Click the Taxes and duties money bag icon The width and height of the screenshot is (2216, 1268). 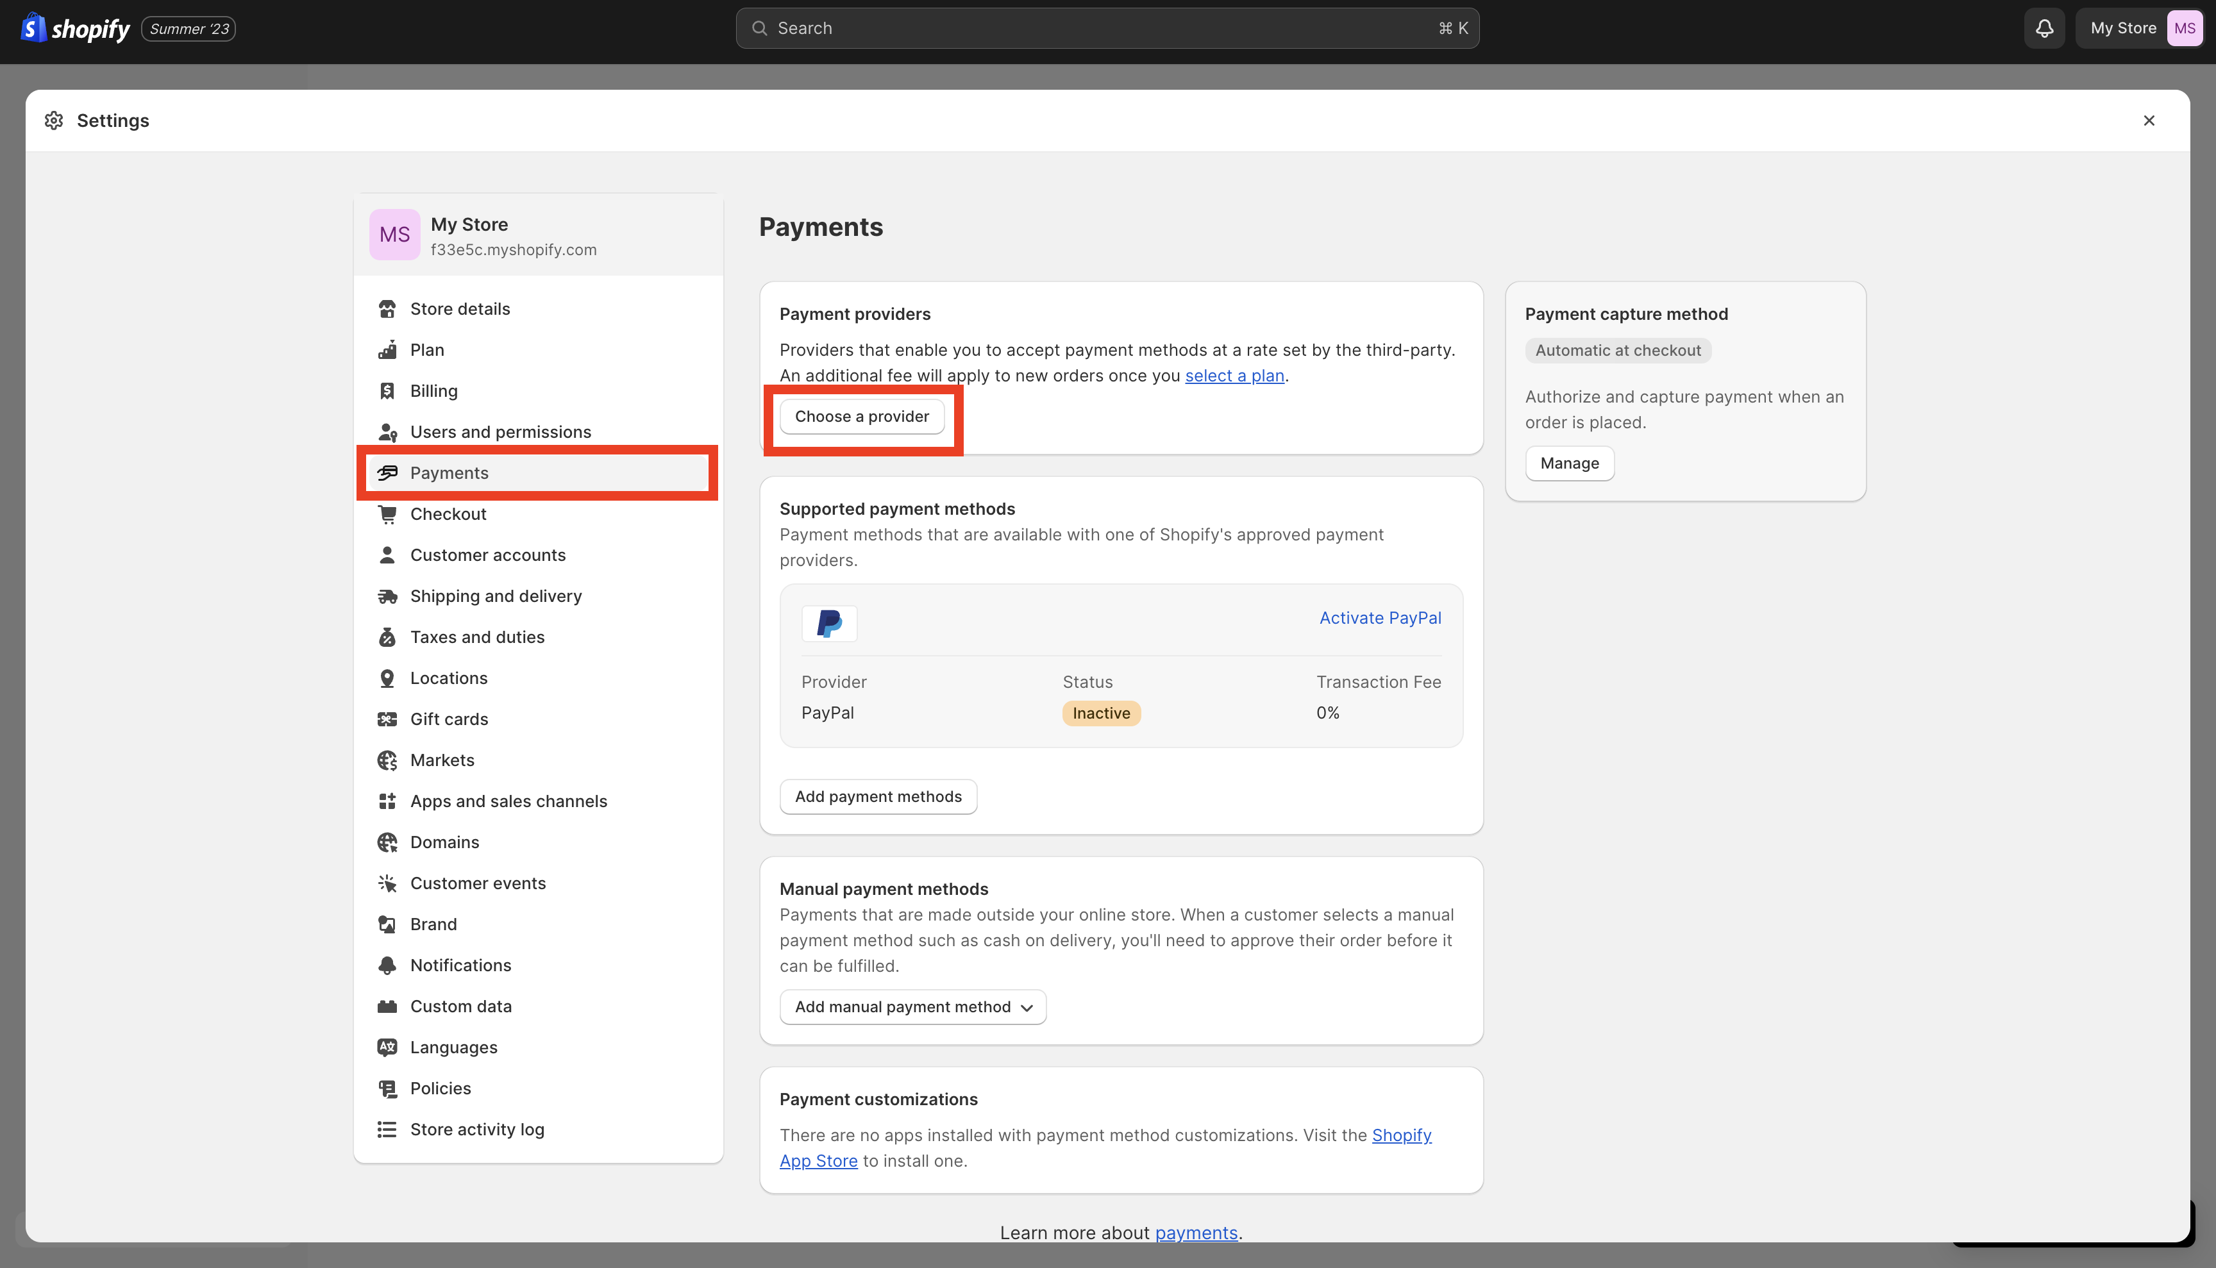click(x=389, y=637)
